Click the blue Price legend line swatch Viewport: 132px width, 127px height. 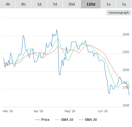38,120
